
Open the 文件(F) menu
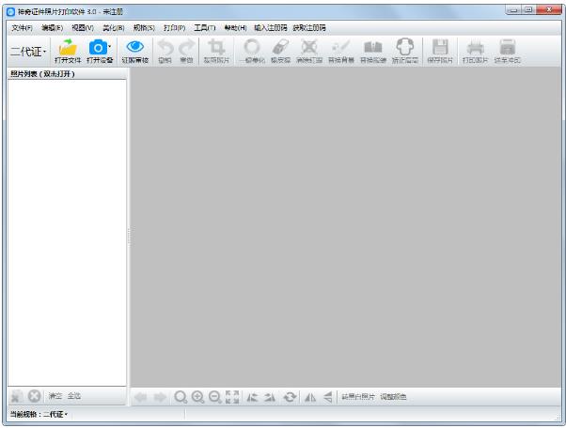tap(22, 28)
